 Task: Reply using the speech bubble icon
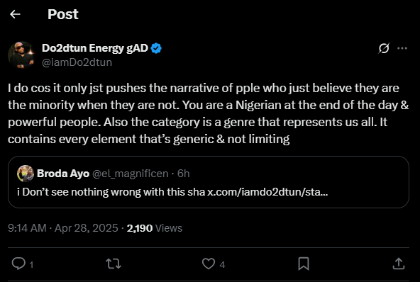click(18, 264)
